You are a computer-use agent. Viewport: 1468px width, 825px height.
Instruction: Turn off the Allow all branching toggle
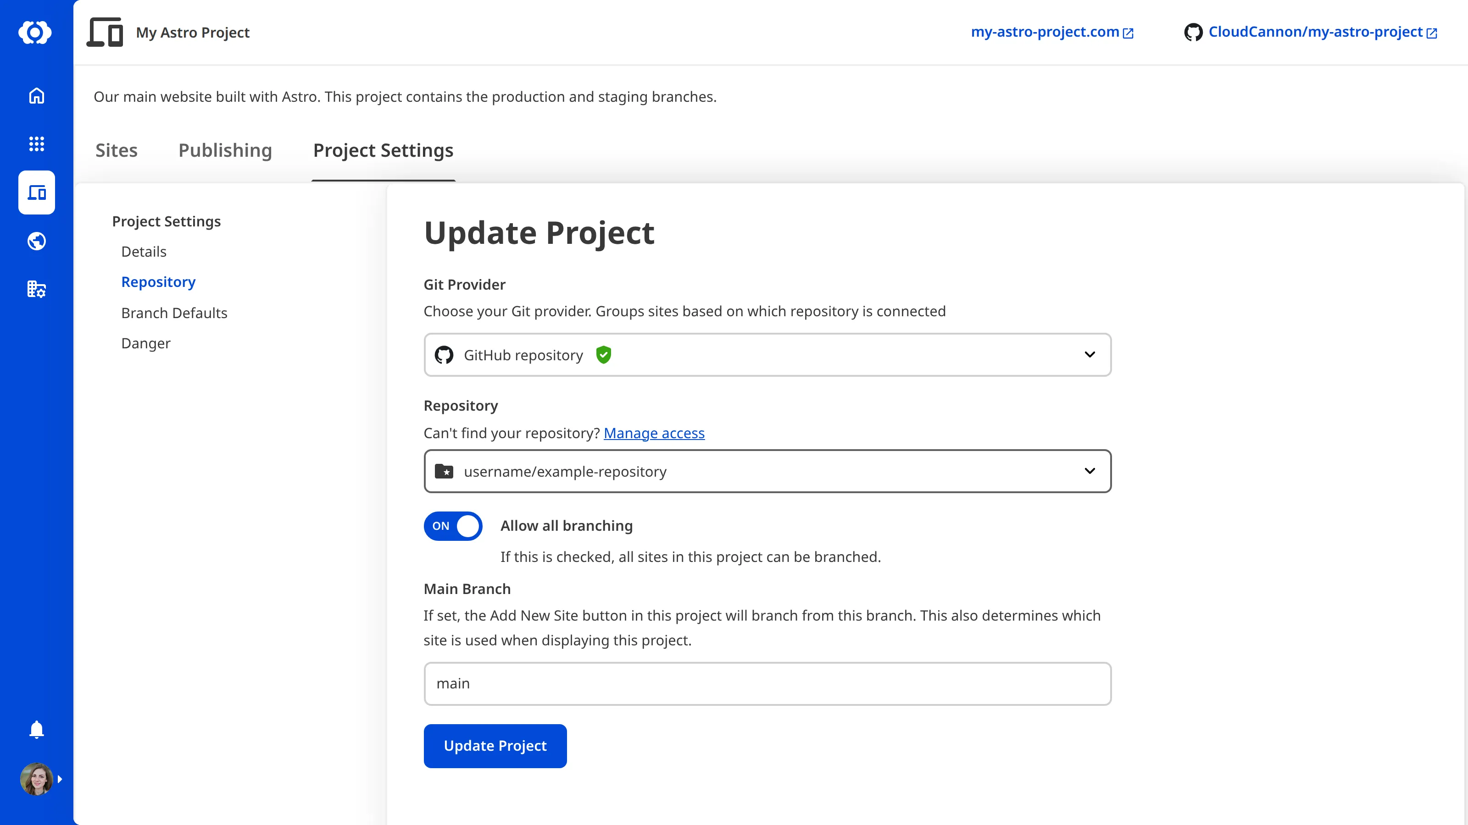coord(453,526)
